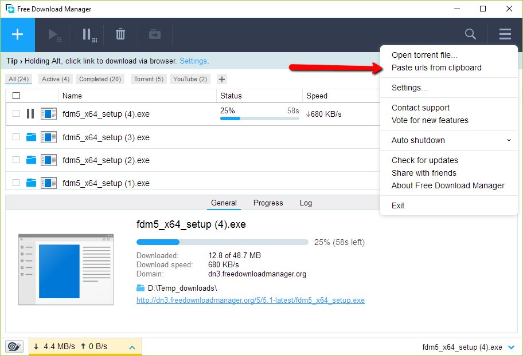Select Share with friends
This screenshot has width=523, height=356.
[424, 173]
